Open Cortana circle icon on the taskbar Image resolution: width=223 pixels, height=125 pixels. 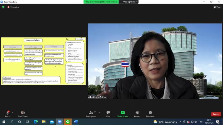tap(20, 122)
